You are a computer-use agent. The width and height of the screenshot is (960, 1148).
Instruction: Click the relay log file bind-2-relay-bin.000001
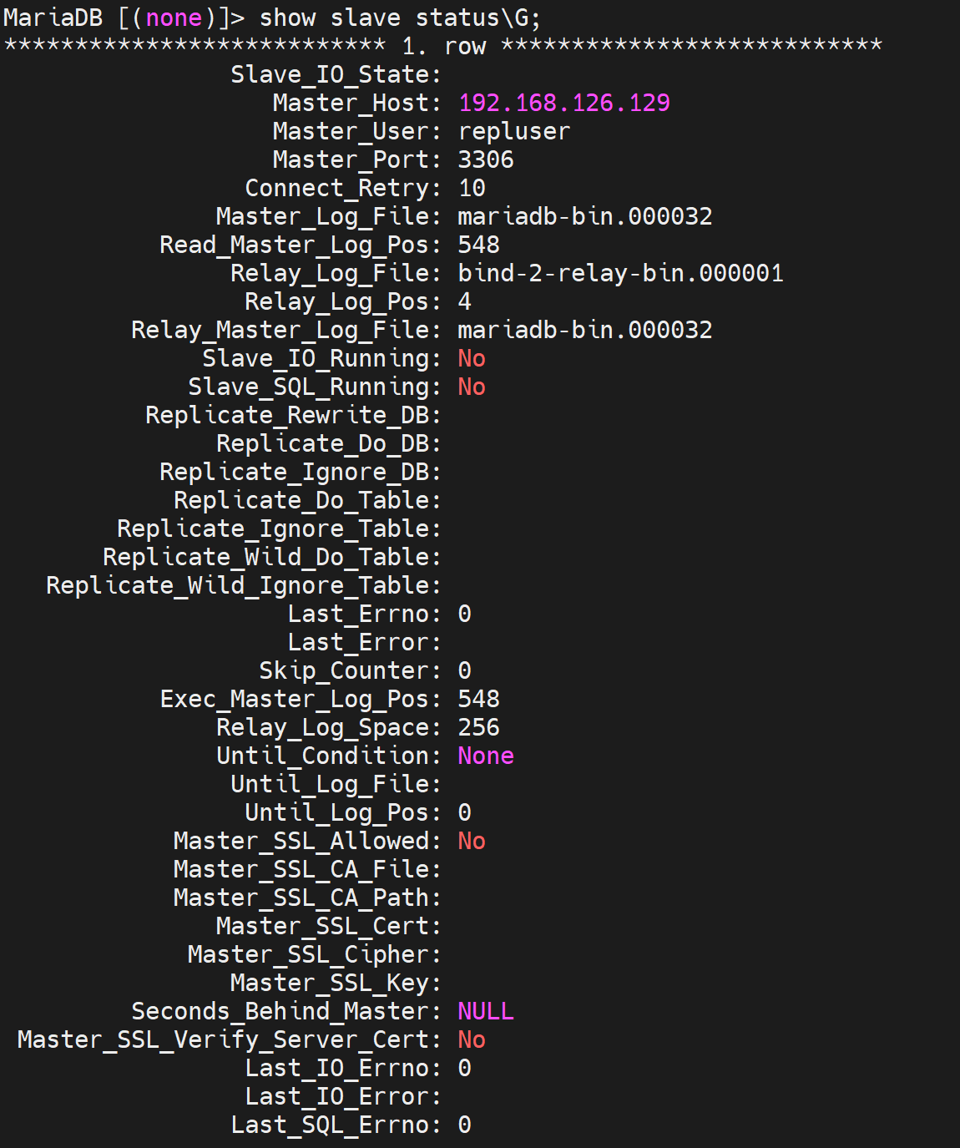click(620, 273)
